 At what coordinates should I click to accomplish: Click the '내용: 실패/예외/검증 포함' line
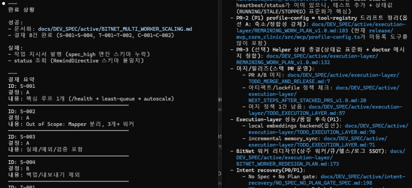click(45, 149)
